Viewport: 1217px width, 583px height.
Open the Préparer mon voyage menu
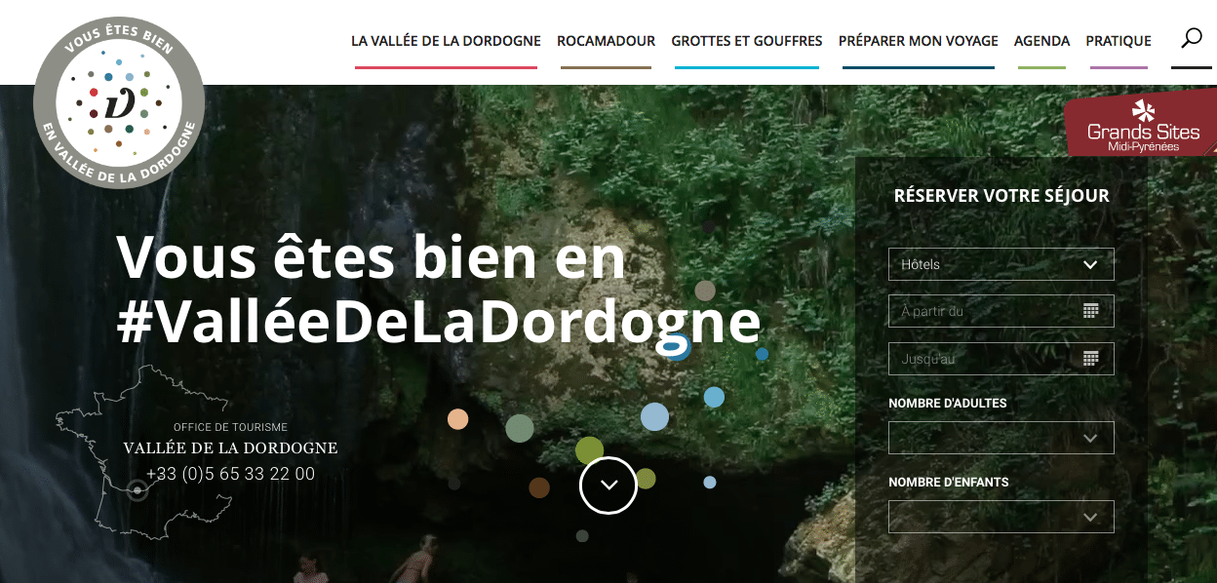(918, 41)
